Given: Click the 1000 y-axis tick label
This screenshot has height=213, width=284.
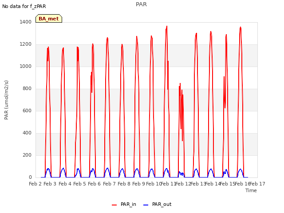Looking at the screenshot, I should pyautogui.click(x=26, y=66).
